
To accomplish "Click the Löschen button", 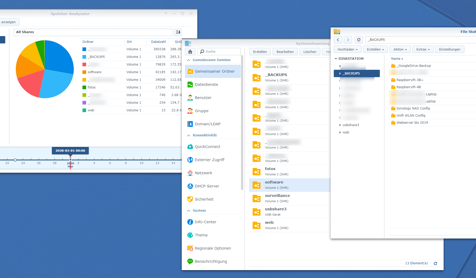I will pyautogui.click(x=310, y=52).
